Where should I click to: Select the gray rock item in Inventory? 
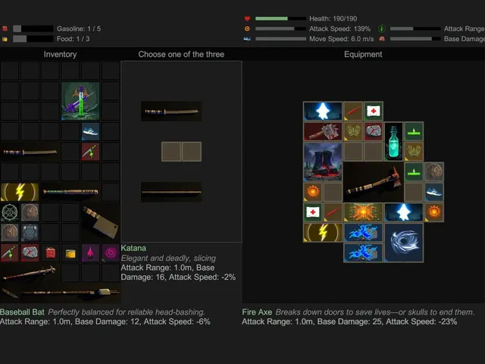click(30, 253)
